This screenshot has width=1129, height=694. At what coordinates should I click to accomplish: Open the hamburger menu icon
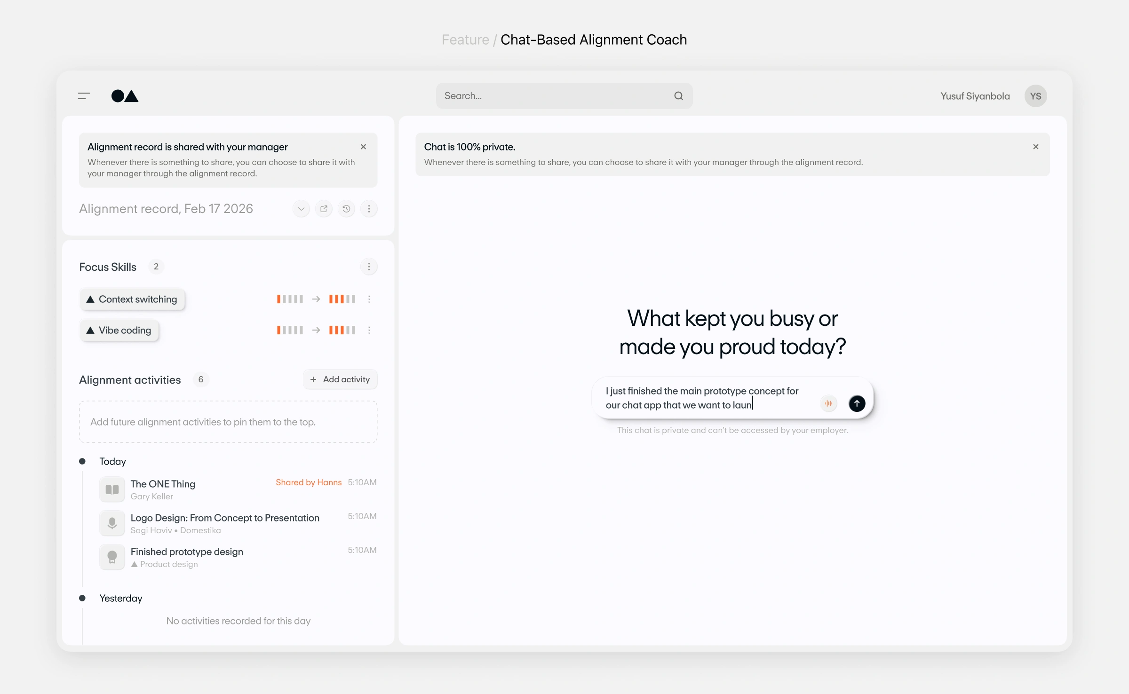(x=84, y=96)
